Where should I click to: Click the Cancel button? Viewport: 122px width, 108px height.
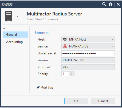[103, 101]
